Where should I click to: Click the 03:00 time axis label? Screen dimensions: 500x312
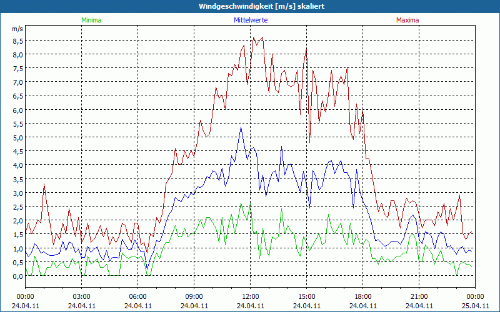coord(82,297)
